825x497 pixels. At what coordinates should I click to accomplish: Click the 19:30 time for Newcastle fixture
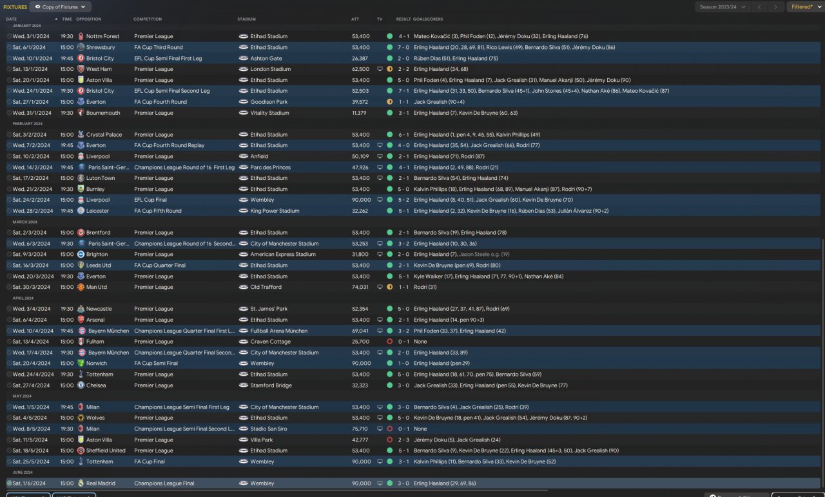pos(67,309)
